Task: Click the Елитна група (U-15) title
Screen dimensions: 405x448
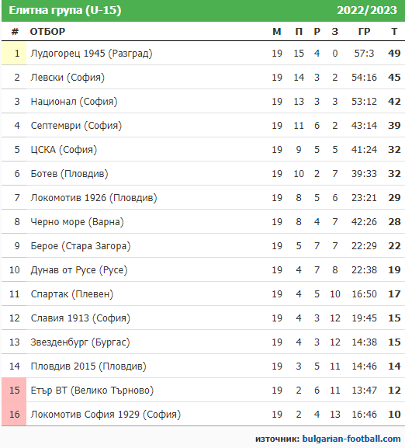Action: tap(65, 10)
